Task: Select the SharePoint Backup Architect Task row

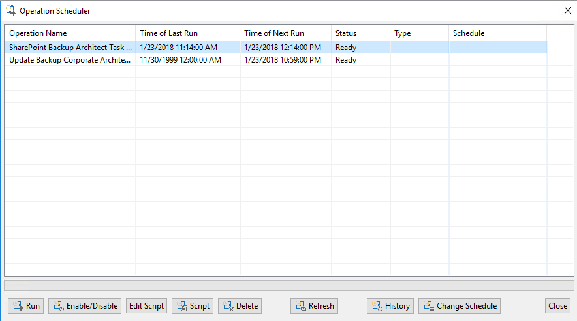Action: [x=276, y=48]
